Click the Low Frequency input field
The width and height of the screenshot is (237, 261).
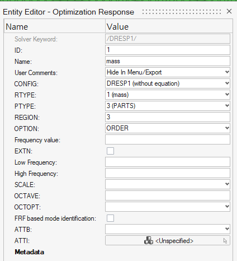pos(168,162)
